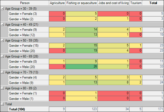Select the dark green cell showing 26

pyautogui.click(x=81, y=66)
